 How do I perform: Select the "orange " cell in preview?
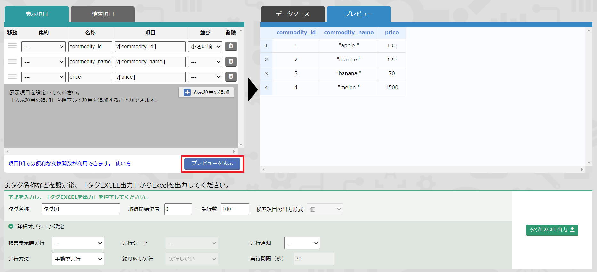click(349, 60)
